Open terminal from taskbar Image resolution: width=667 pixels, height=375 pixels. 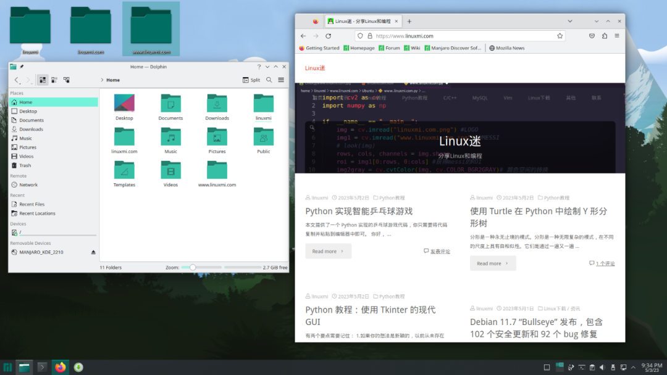click(42, 368)
